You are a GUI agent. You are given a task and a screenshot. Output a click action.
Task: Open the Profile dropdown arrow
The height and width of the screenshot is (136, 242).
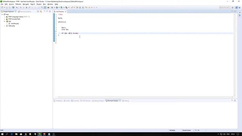click(64, 8)
